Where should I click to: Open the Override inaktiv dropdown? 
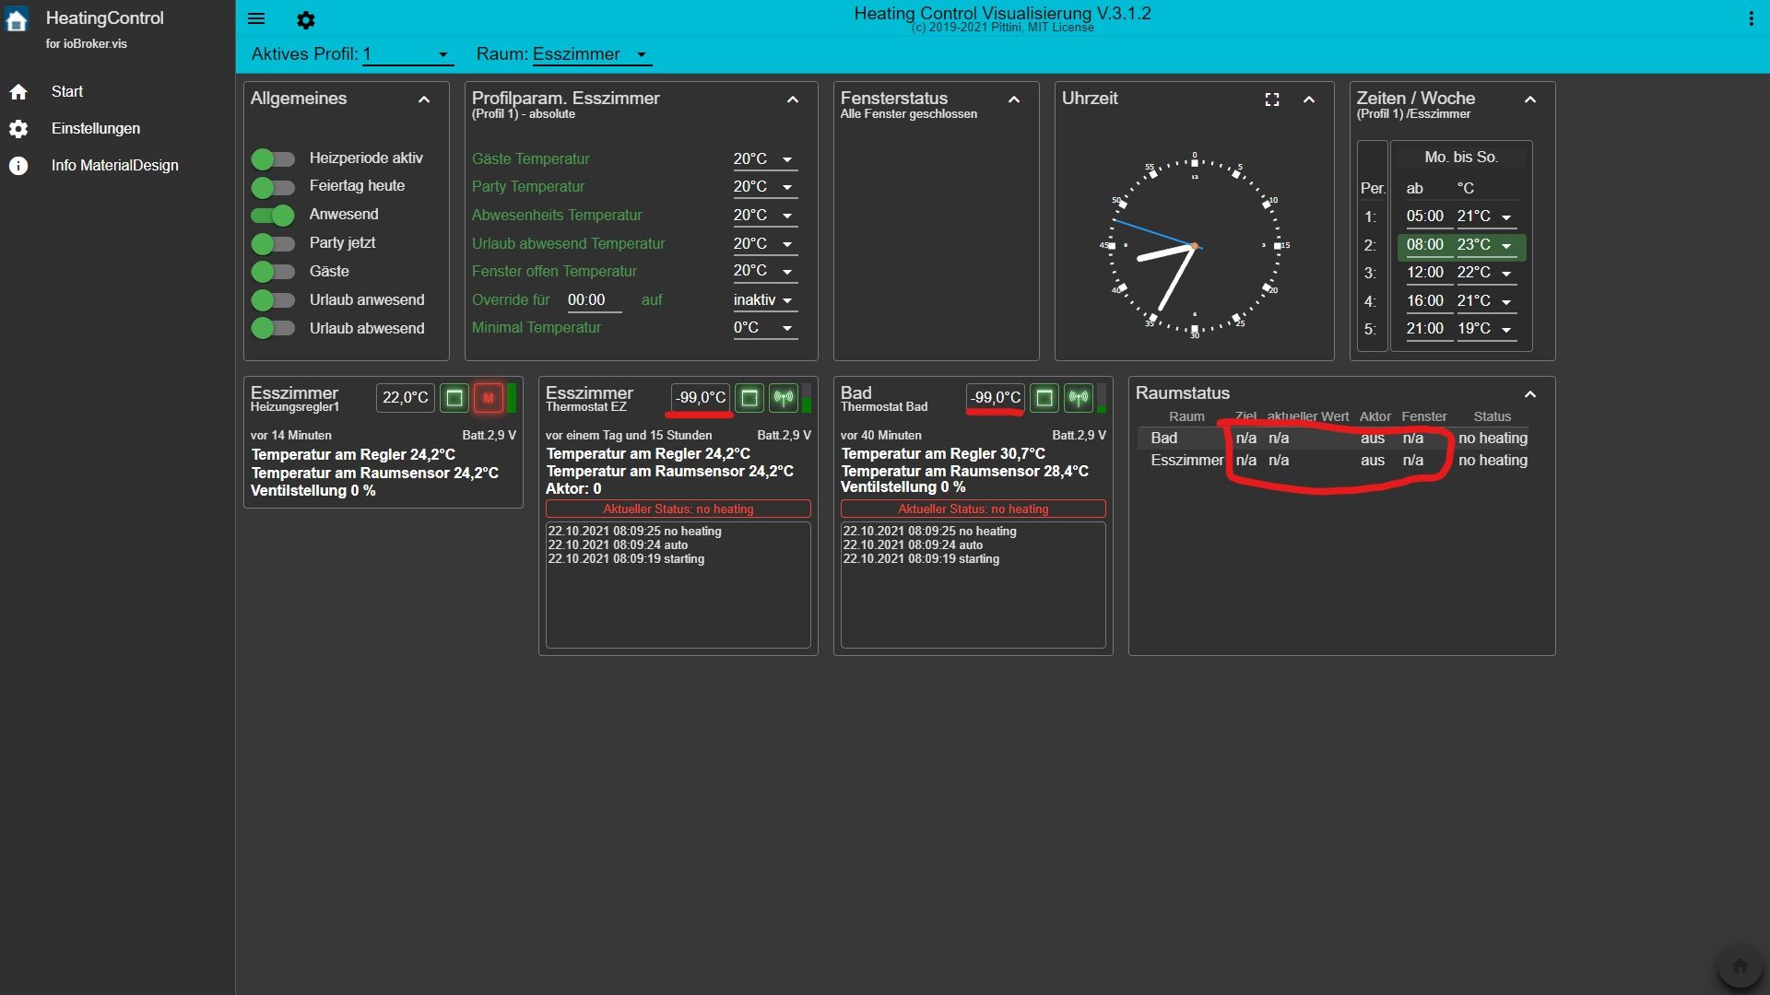pos(764,300)
